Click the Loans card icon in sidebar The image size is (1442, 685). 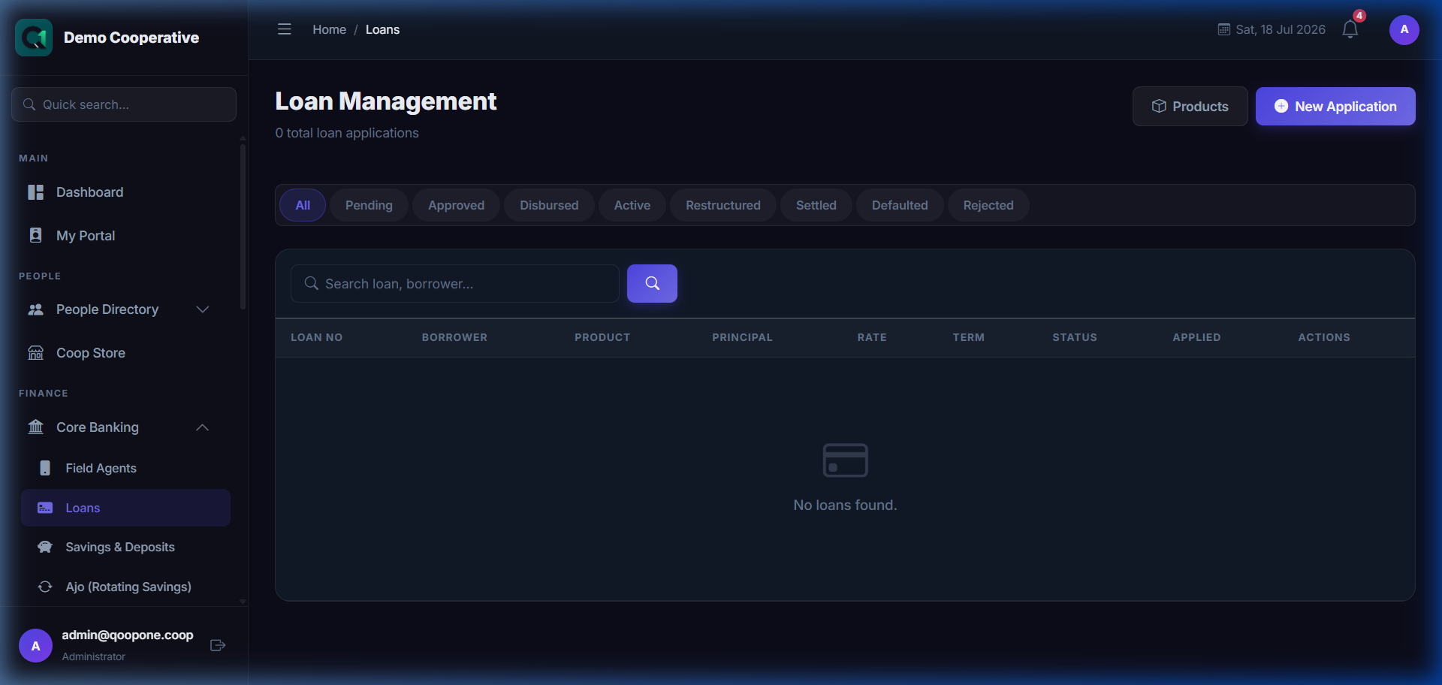coord(45,508)
